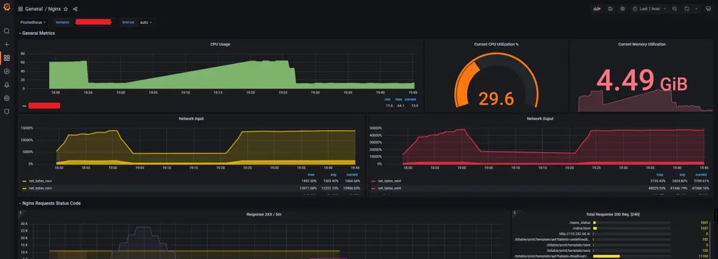Sort Network input legend by current column
Image resolution: width=718 pixels, height=259 pixels.
coord(353,175)
